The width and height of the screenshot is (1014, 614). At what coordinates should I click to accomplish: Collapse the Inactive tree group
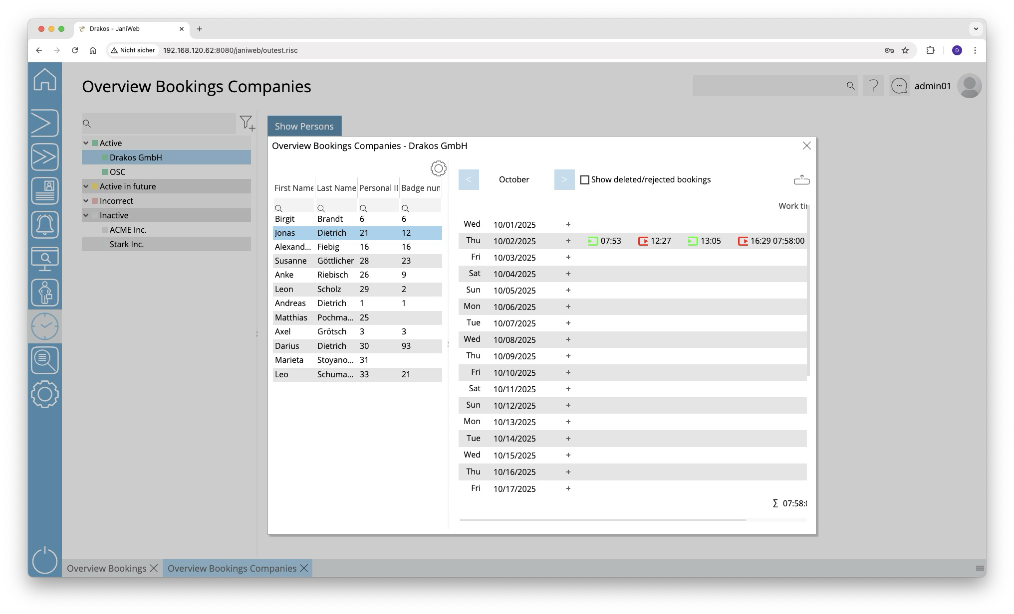(86, 215)
